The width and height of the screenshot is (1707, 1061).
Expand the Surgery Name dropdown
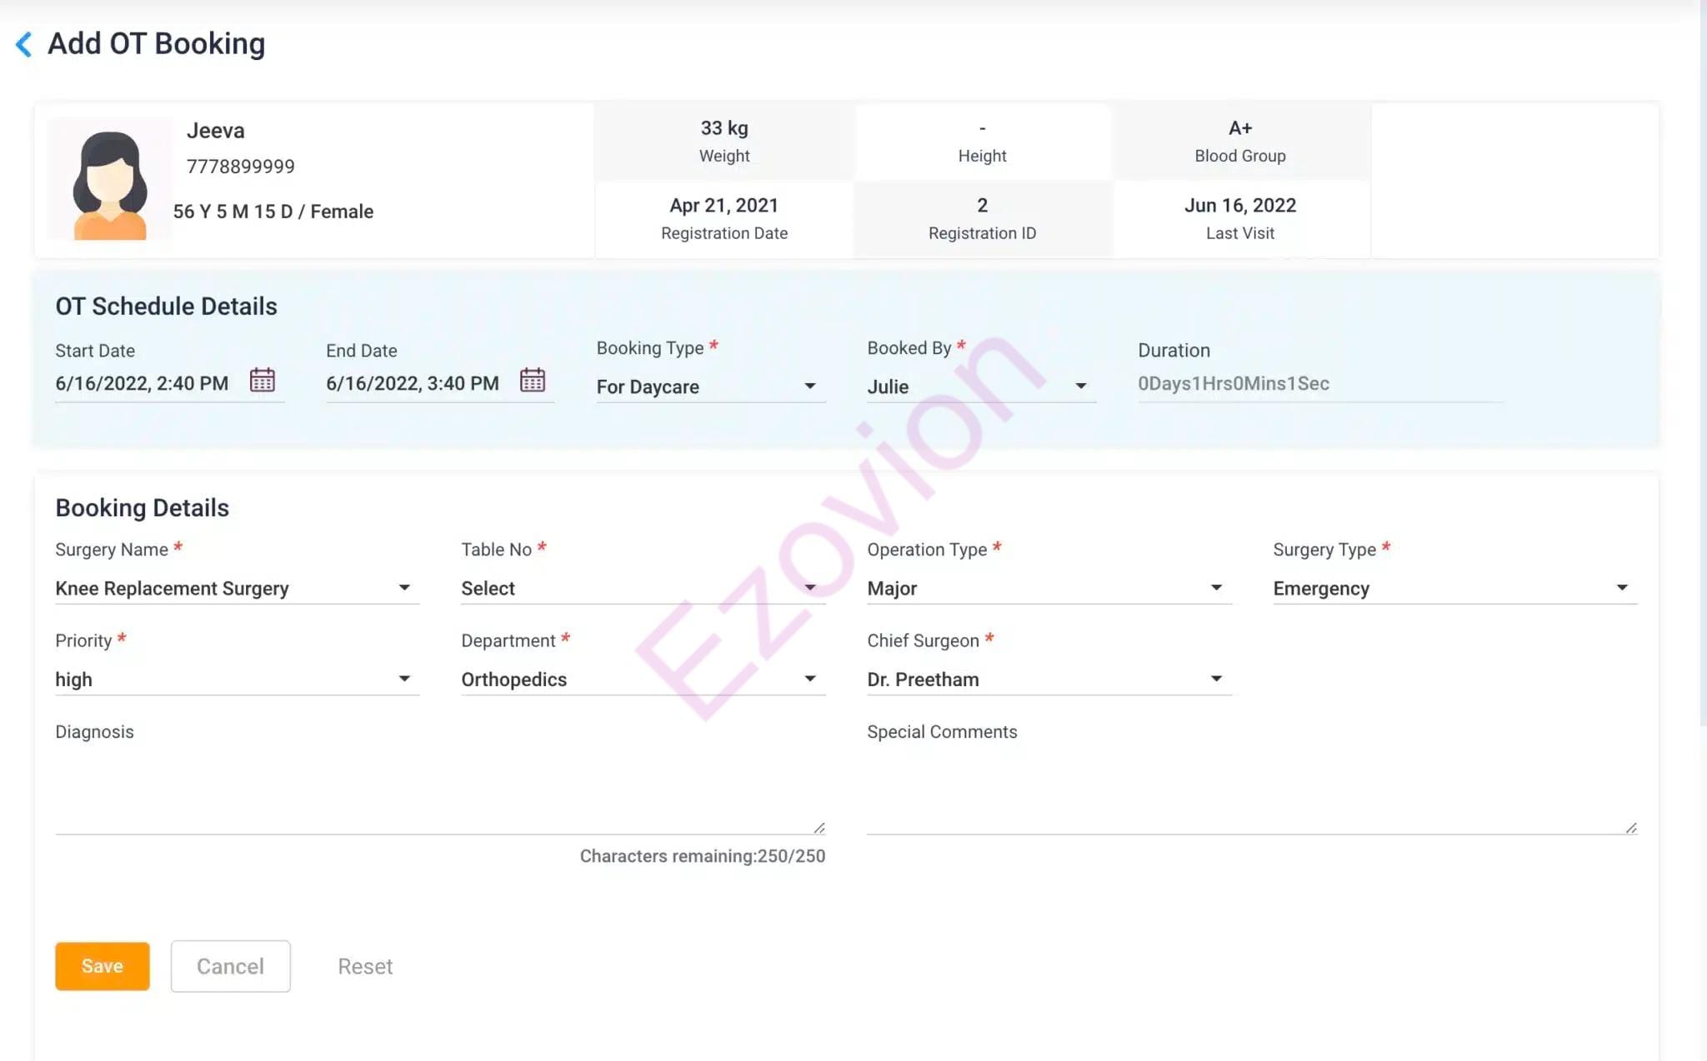pyautogui.click(x=236, y=588)
